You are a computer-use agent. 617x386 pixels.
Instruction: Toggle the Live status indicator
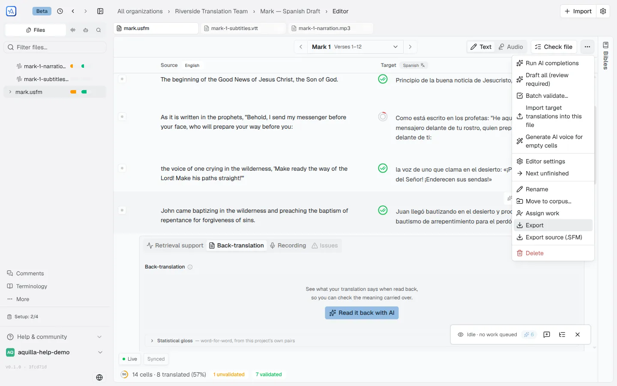click(x=130, y=359)
